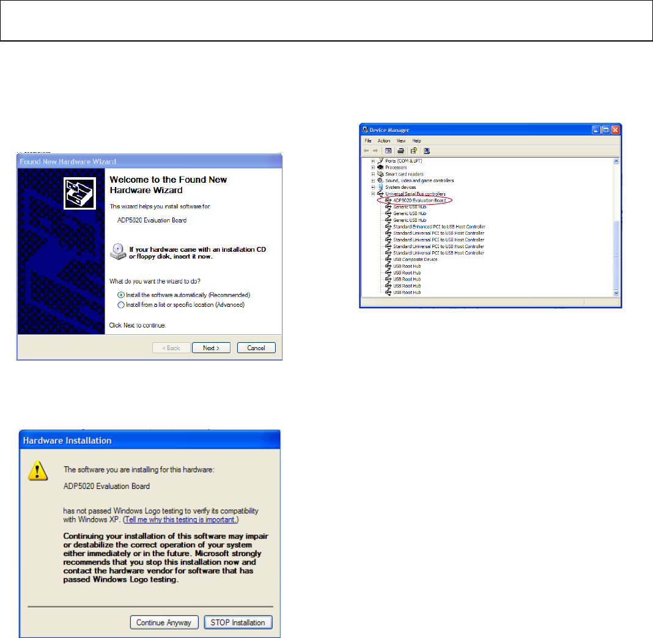653x638 pixels.
Task: Click the USB icon beside ADP5020 Evaluation Board
Action: 388,200
